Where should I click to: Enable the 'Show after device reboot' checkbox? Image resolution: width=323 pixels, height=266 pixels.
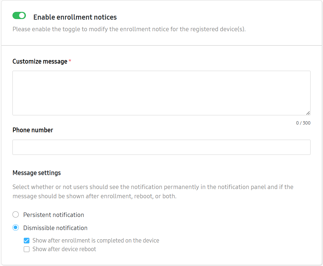click(x=27, y=249)
